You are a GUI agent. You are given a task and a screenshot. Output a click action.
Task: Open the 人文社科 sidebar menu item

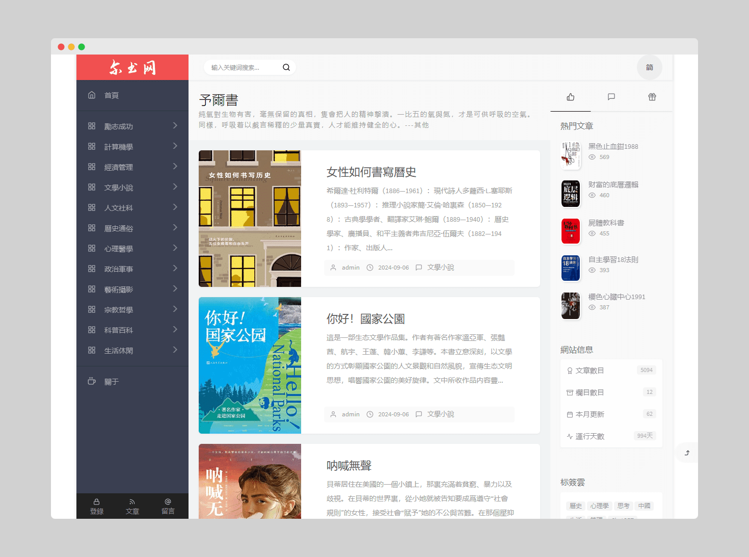coord(119,207)
